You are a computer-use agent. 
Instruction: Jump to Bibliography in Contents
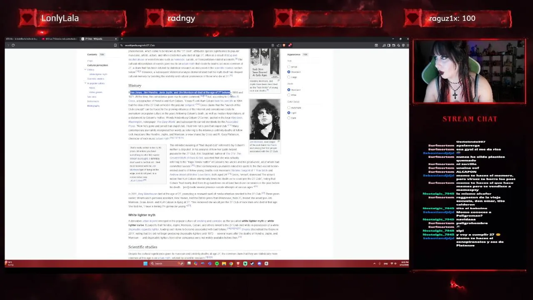coord(93,106)
